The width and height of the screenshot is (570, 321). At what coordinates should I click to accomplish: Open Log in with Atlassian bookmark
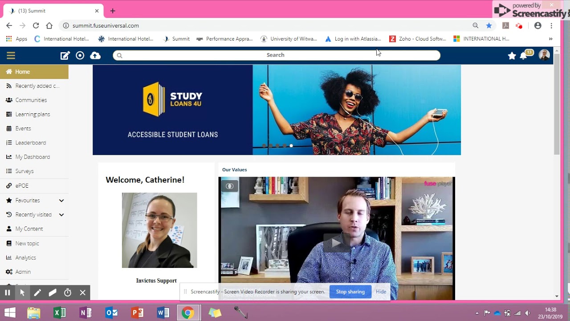[x=353, y=39]
